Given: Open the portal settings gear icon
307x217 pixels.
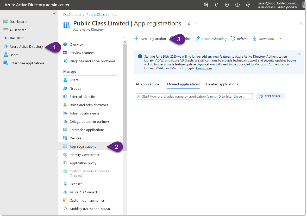Looking at the screenshot, I should pos(227,5).
